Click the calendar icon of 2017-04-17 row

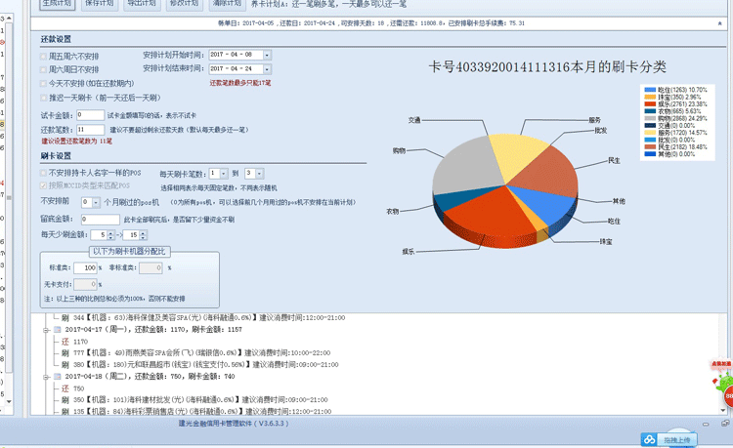click(58, 330)
